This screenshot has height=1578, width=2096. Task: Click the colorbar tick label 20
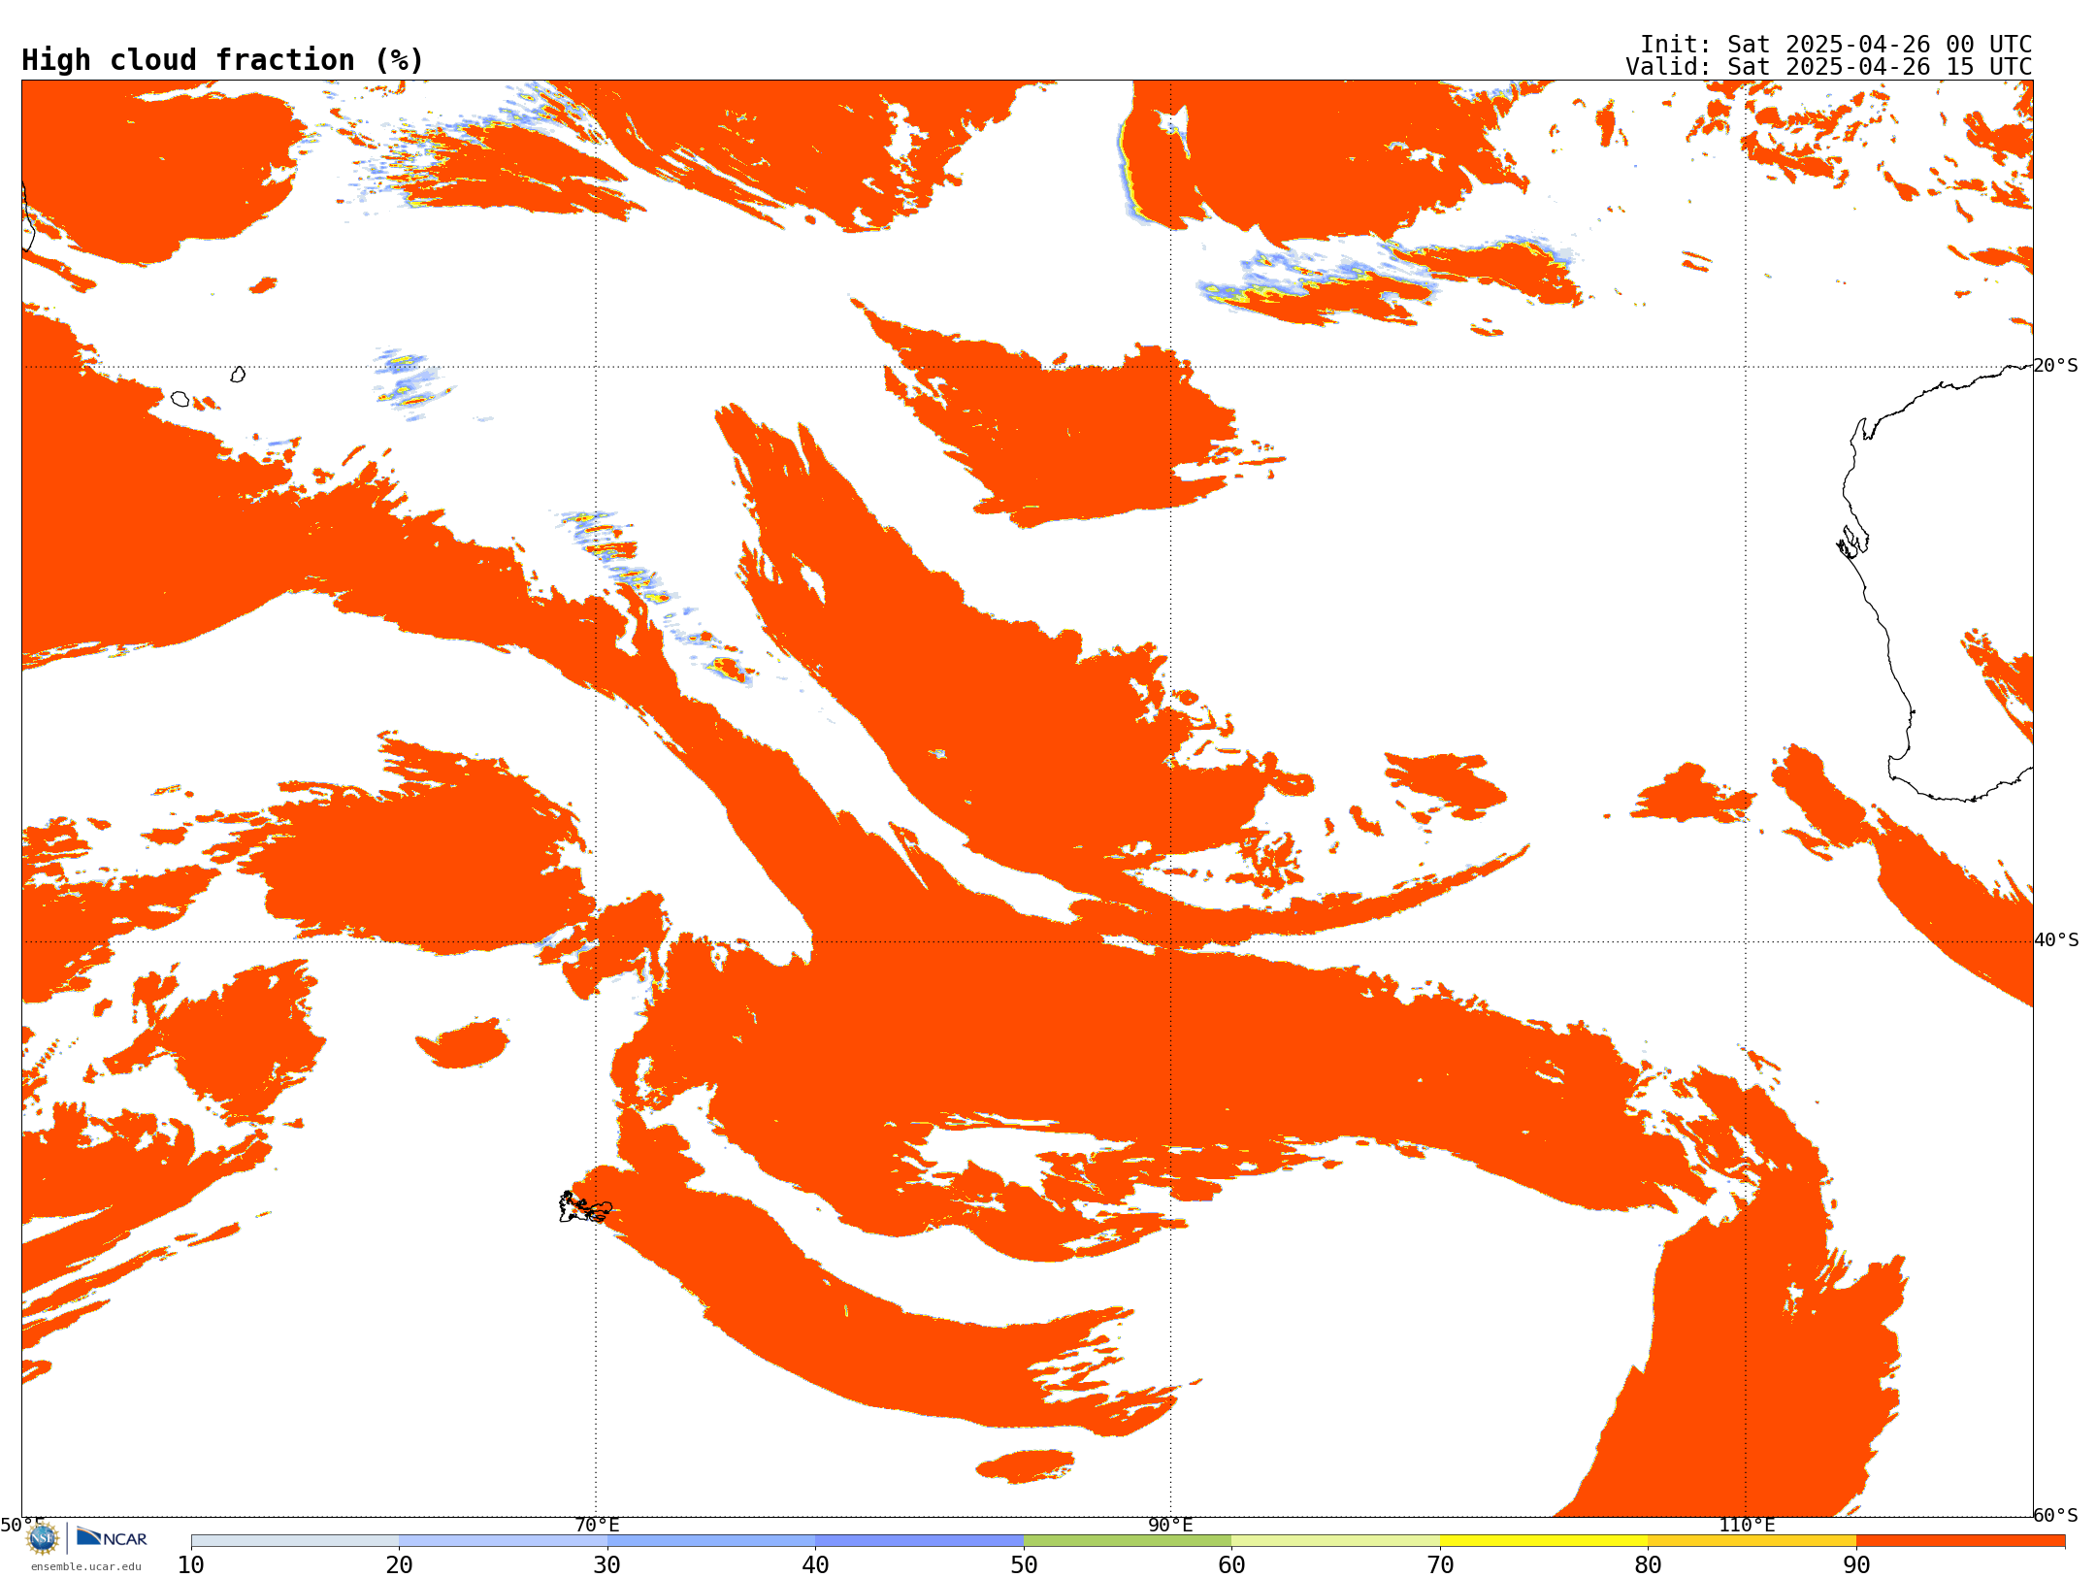(x=399, y=1564)
